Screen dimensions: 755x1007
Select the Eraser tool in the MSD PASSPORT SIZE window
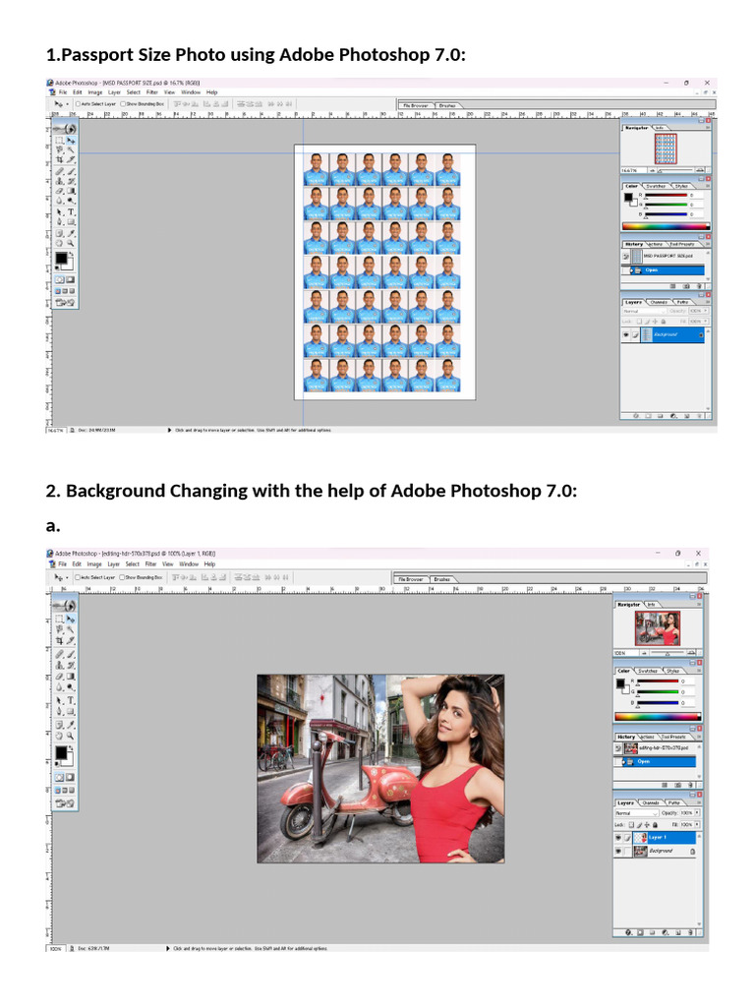pyautogui.click(x=59, y=192)
